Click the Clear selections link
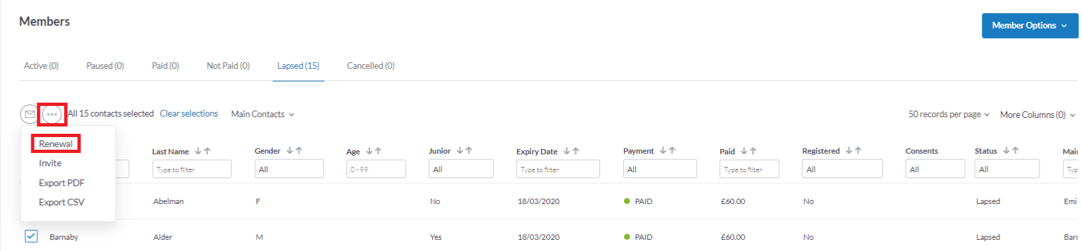The width and height of the screenshot is (1082, 251). [x=189, y=114]
